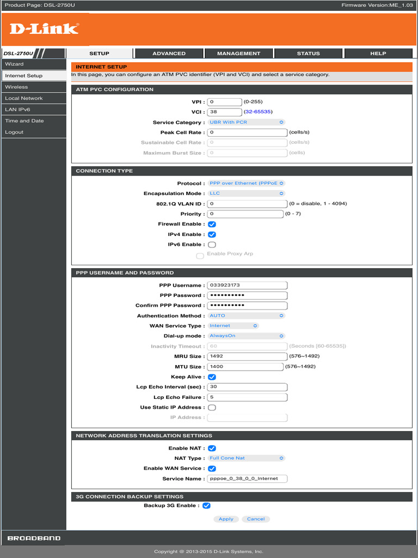Click the Product Page: DSL-2750U text
This screenshot has height=558, width=418.
(40, 5)
